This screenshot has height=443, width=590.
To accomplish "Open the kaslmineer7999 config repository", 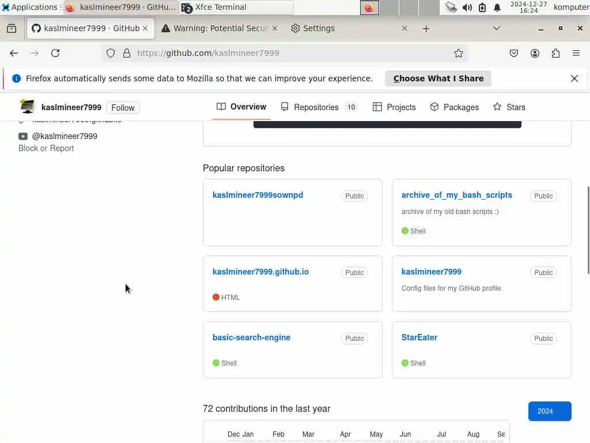I will (x=432, y=272).
